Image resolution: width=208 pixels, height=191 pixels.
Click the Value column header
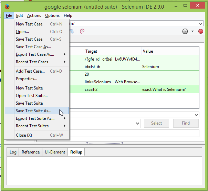click(x=170, y=51)
